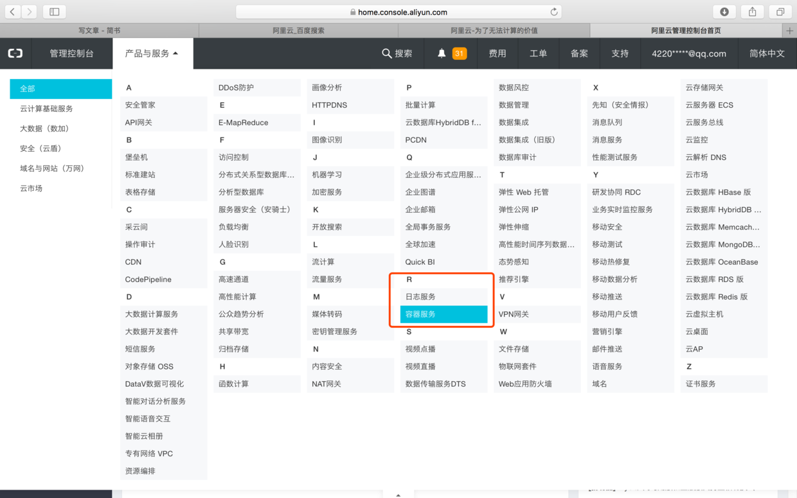The height and width of the screenshot is (498, 797).
Task: Select the 云计算基础服务 category
Action: [61, 109]
